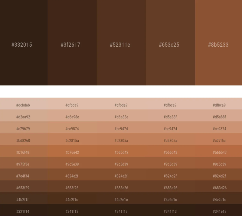Select the #8b5233 main swatch
Image resolution: width=242 pixels, height=216 pixels.
(x=218, y=45)
